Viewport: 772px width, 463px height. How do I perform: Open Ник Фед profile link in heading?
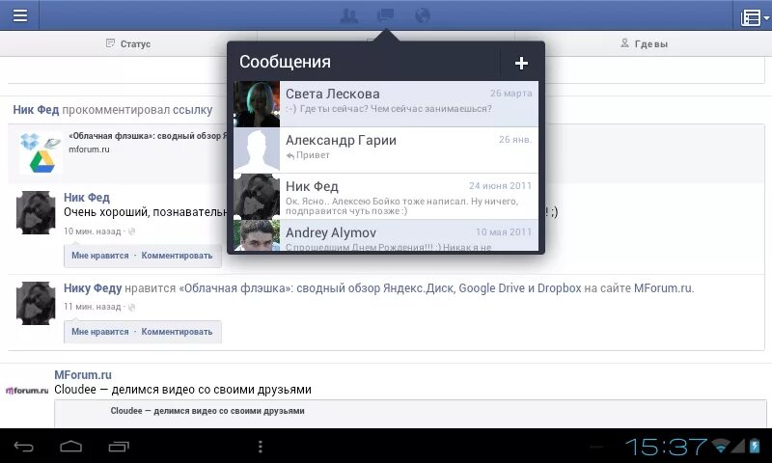[36, 110]
